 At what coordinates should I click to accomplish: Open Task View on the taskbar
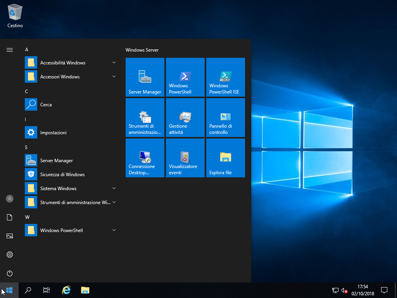click(x=47, y=290)
